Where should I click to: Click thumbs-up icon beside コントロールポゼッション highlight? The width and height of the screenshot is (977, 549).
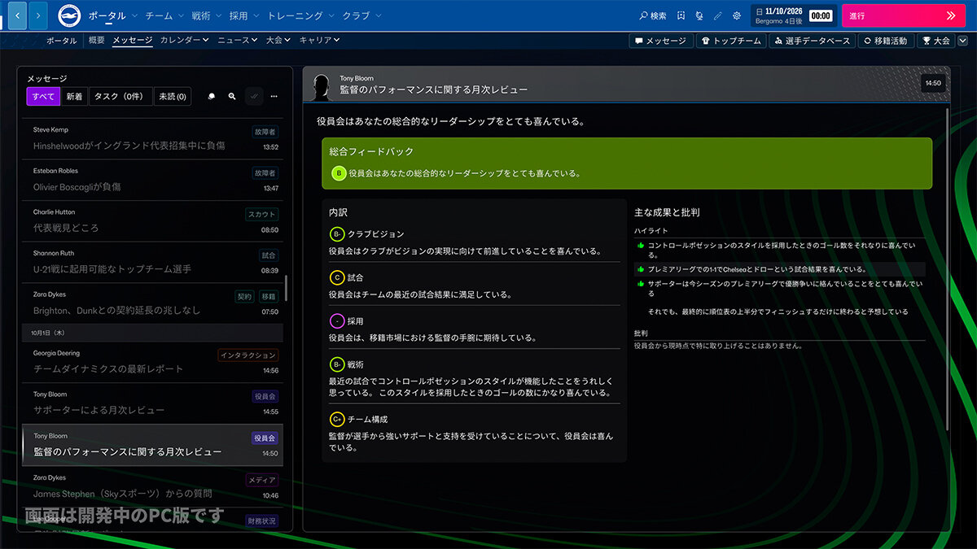pyautogui.click(x=641, y=245)
